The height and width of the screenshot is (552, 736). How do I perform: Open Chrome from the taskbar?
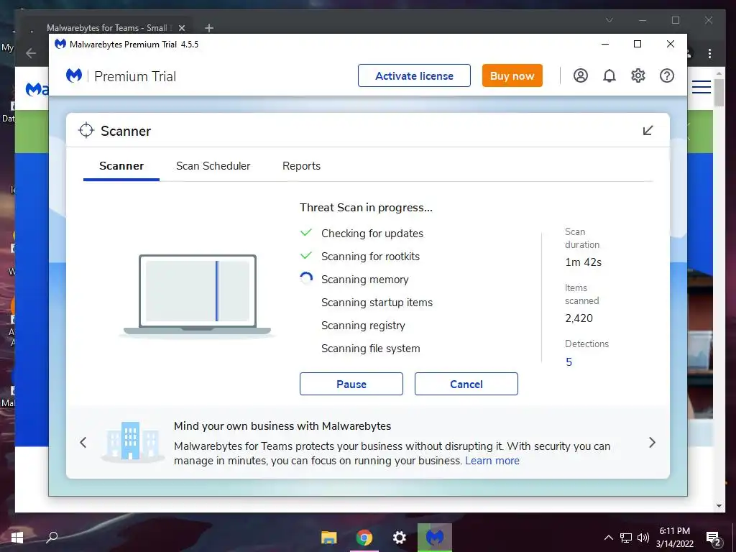364,537
